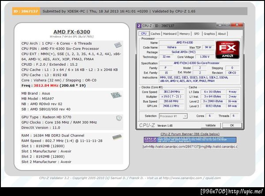
Task: Switch to the Caches tab
Action: (155, 34)
